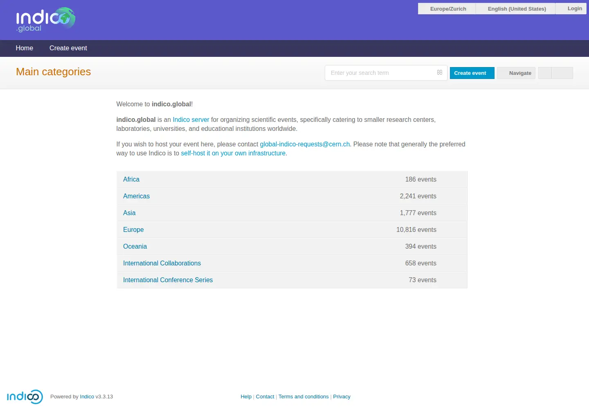Open the Europe/Zurich timezone selector

click(447, 9)
